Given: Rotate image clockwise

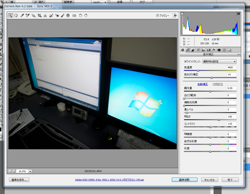Looking at the screenshot, I should tap(86, 15).
